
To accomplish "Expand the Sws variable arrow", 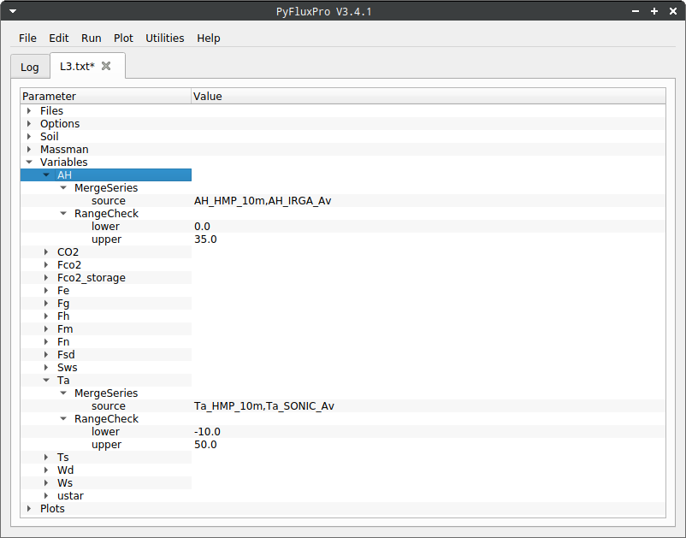I will pyautogui.click(x=46, y=368).
